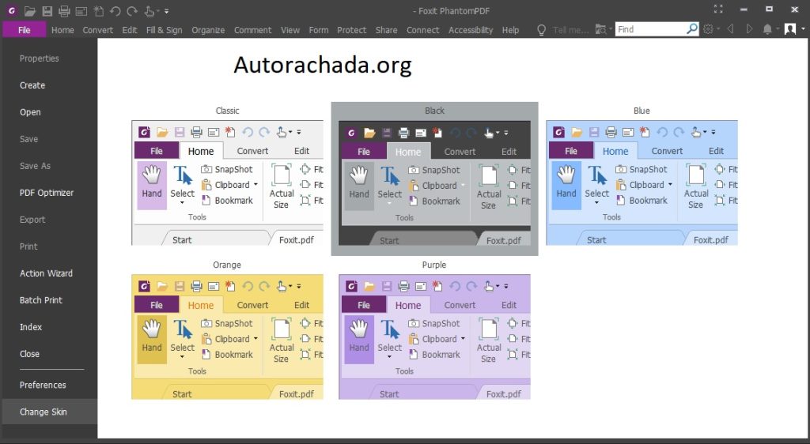The width and height of the screenshot is (810, 444).
Task: Open the View ribbon tab
Action: [x=290, y=30]
